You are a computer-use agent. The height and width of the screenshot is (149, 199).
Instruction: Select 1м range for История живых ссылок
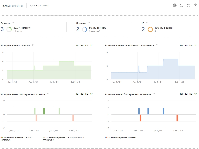pos(77,45)
